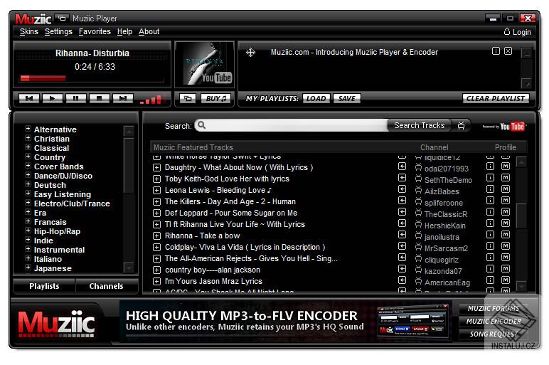Open M profile for Daughtry track row

click(x=505, y=166)
